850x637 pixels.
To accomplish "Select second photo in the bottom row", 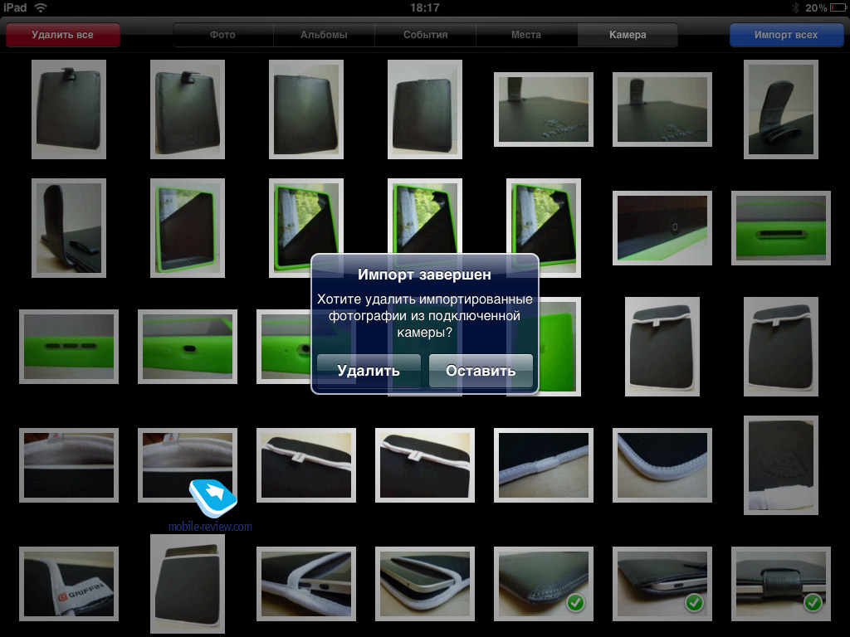I will (x=188, y=584).
